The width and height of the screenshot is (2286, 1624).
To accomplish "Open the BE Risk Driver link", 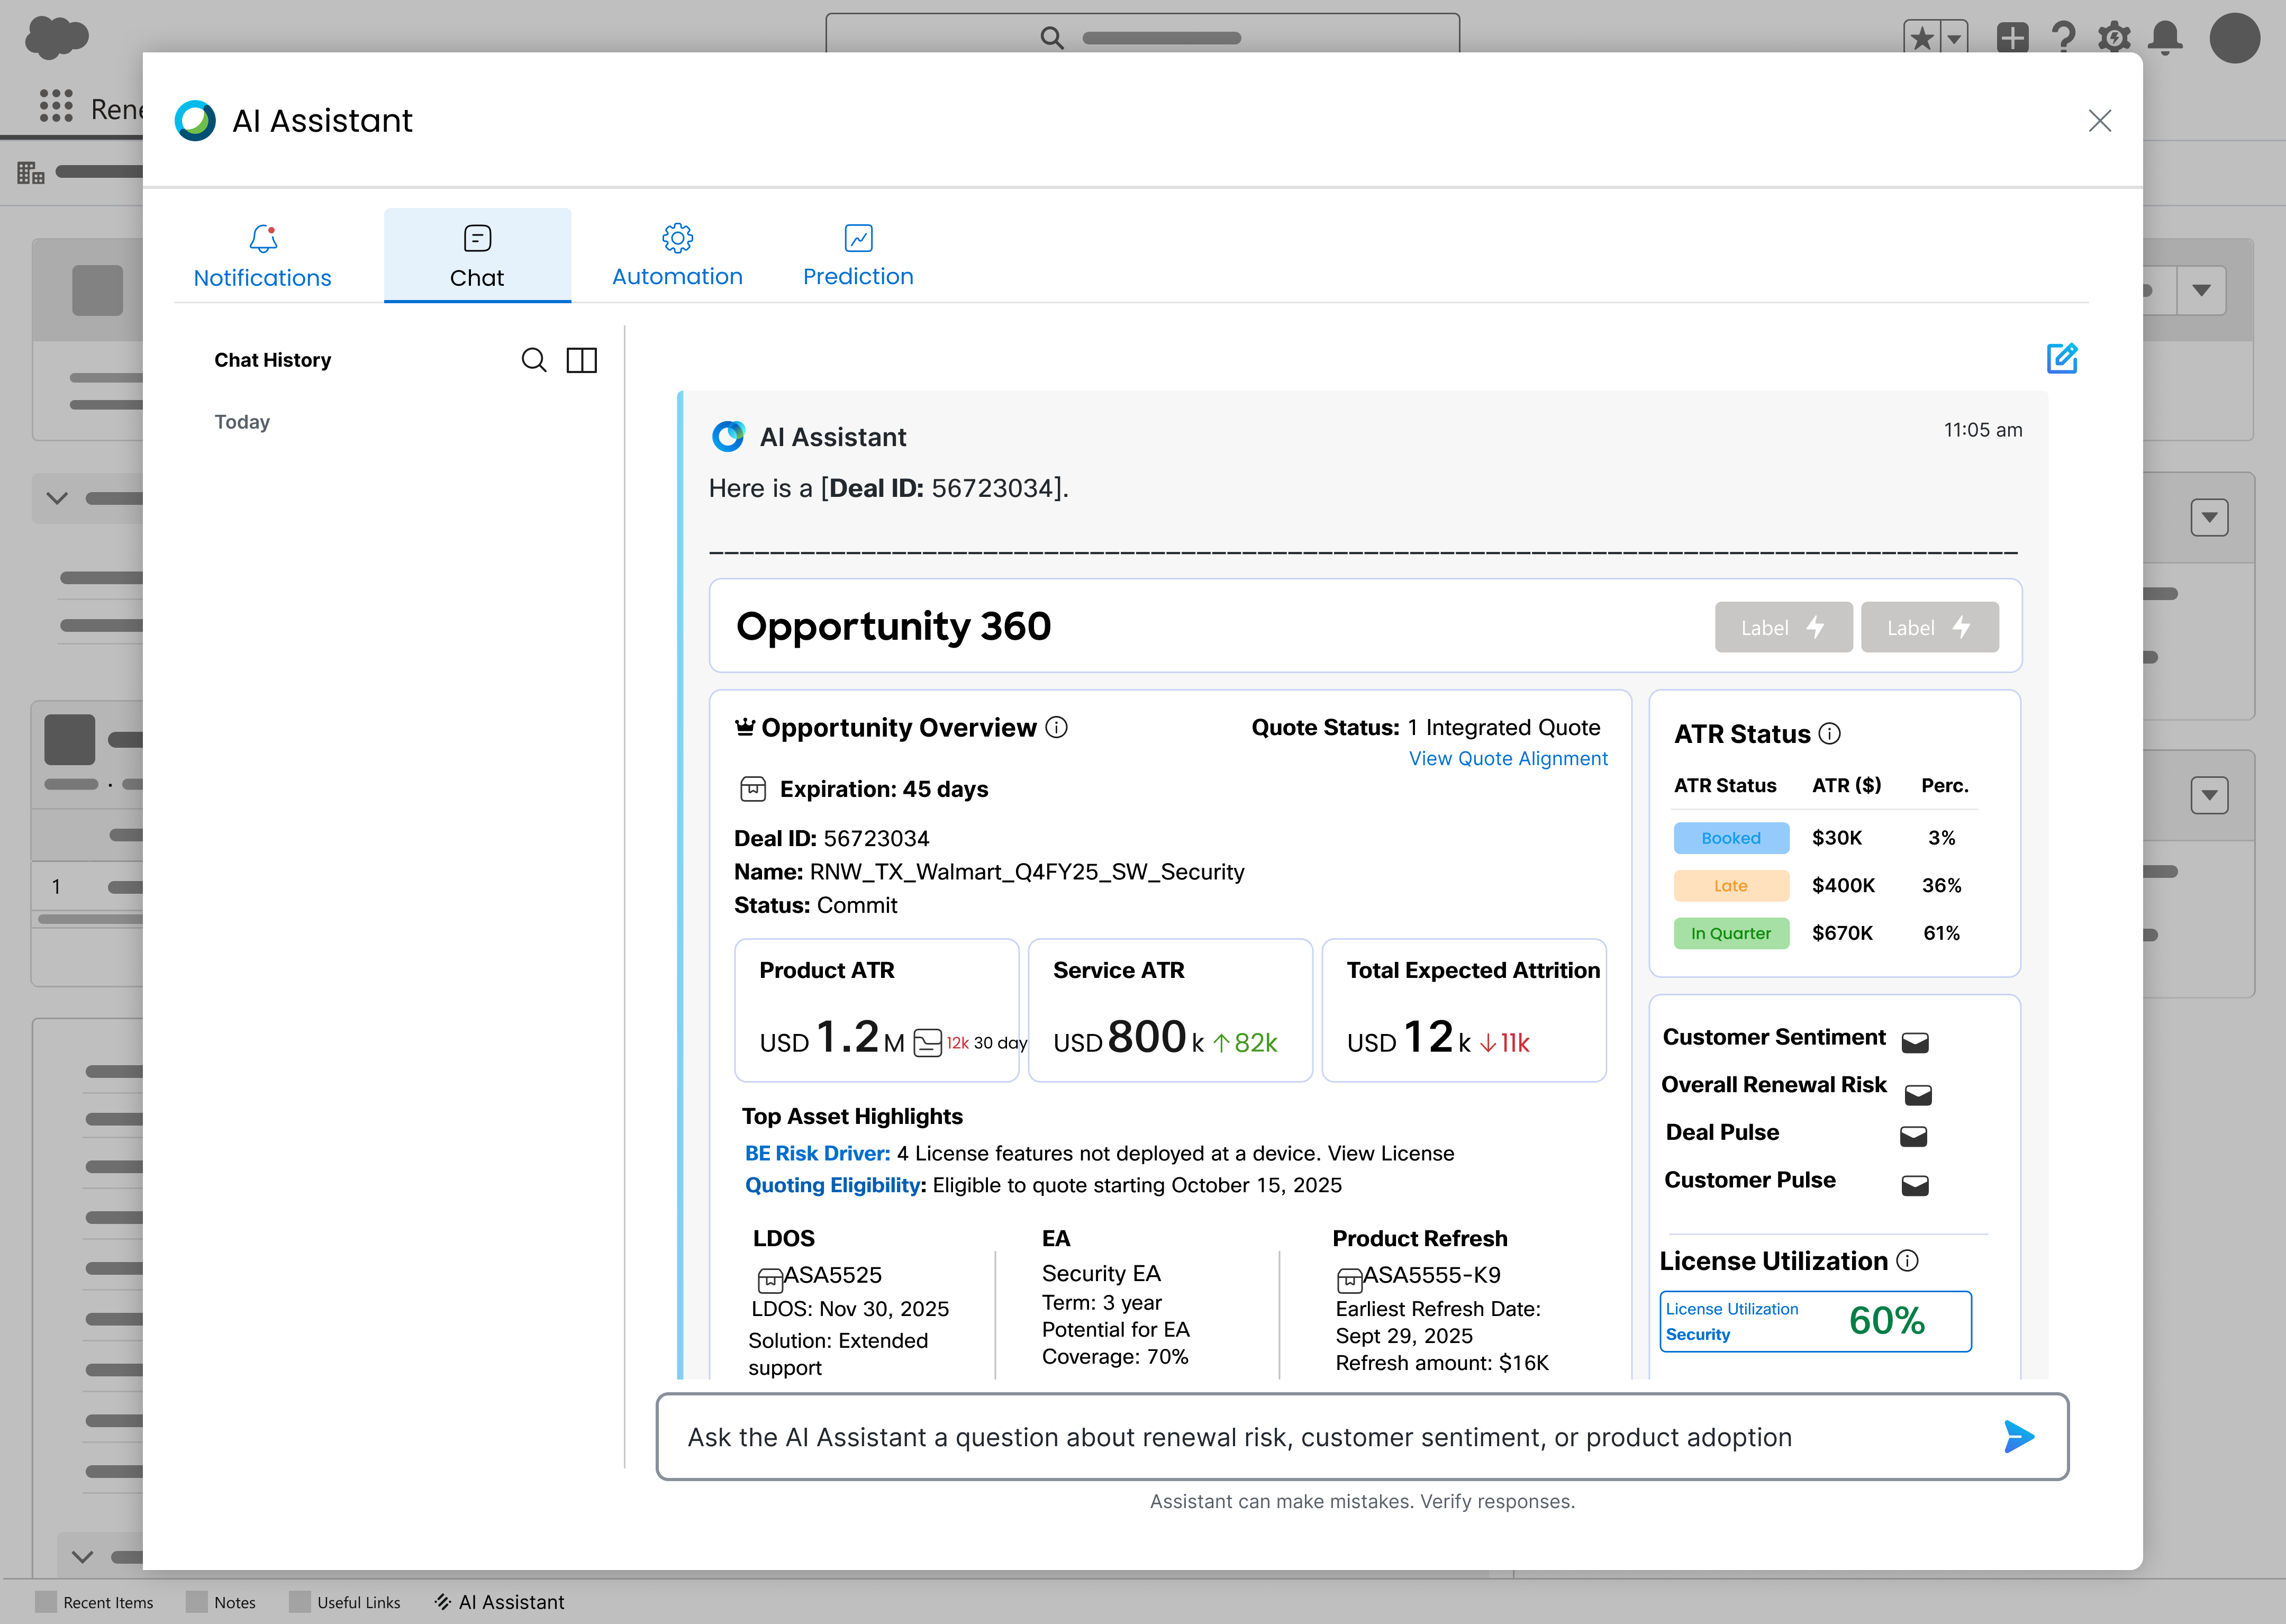I will tap(817, 1153).
